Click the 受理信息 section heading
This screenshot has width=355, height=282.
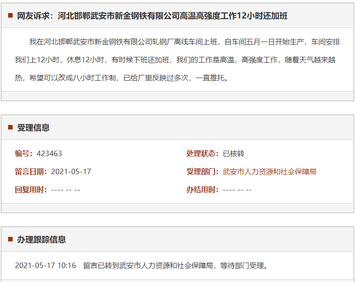click(33, 128)
